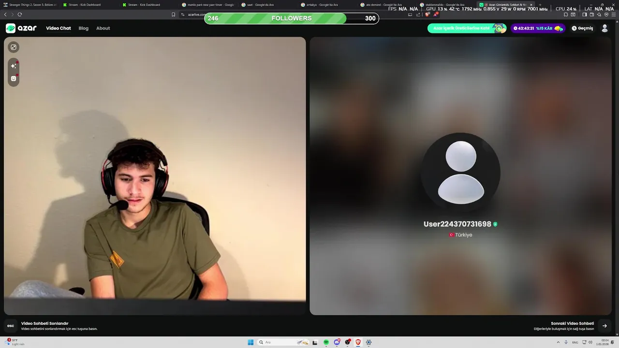
Task: Click the share page icon in address bar
Action: click(418, 14)
